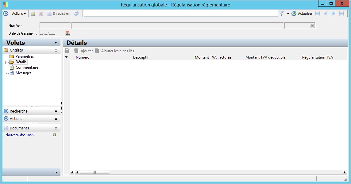
Task: Collapse the Documents section
Action: tap(56, 128)
